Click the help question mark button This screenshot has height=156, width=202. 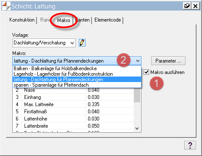pyautogui.click(x=190, y=145)
